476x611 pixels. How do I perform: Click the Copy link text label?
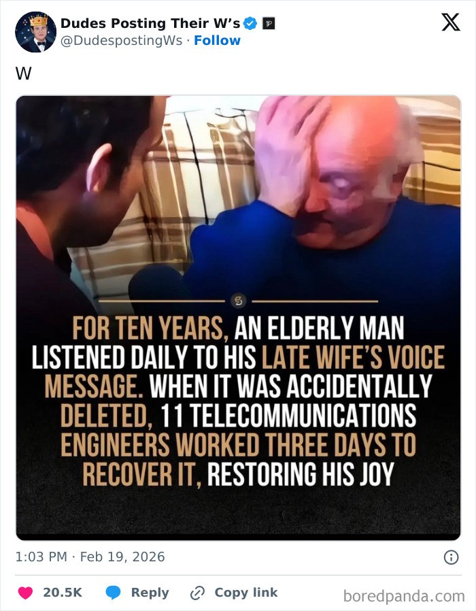246,593
